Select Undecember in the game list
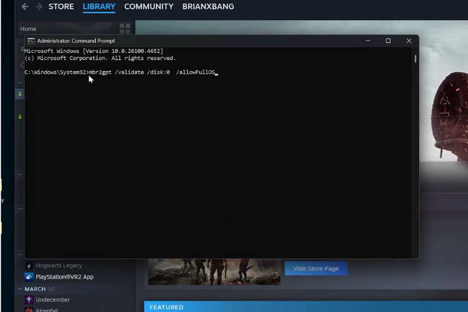Screen dimensions: 468x312 pos(53,299)
